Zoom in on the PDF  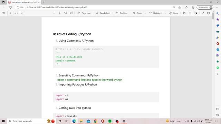pyautogui.click(x=60, y=13)
